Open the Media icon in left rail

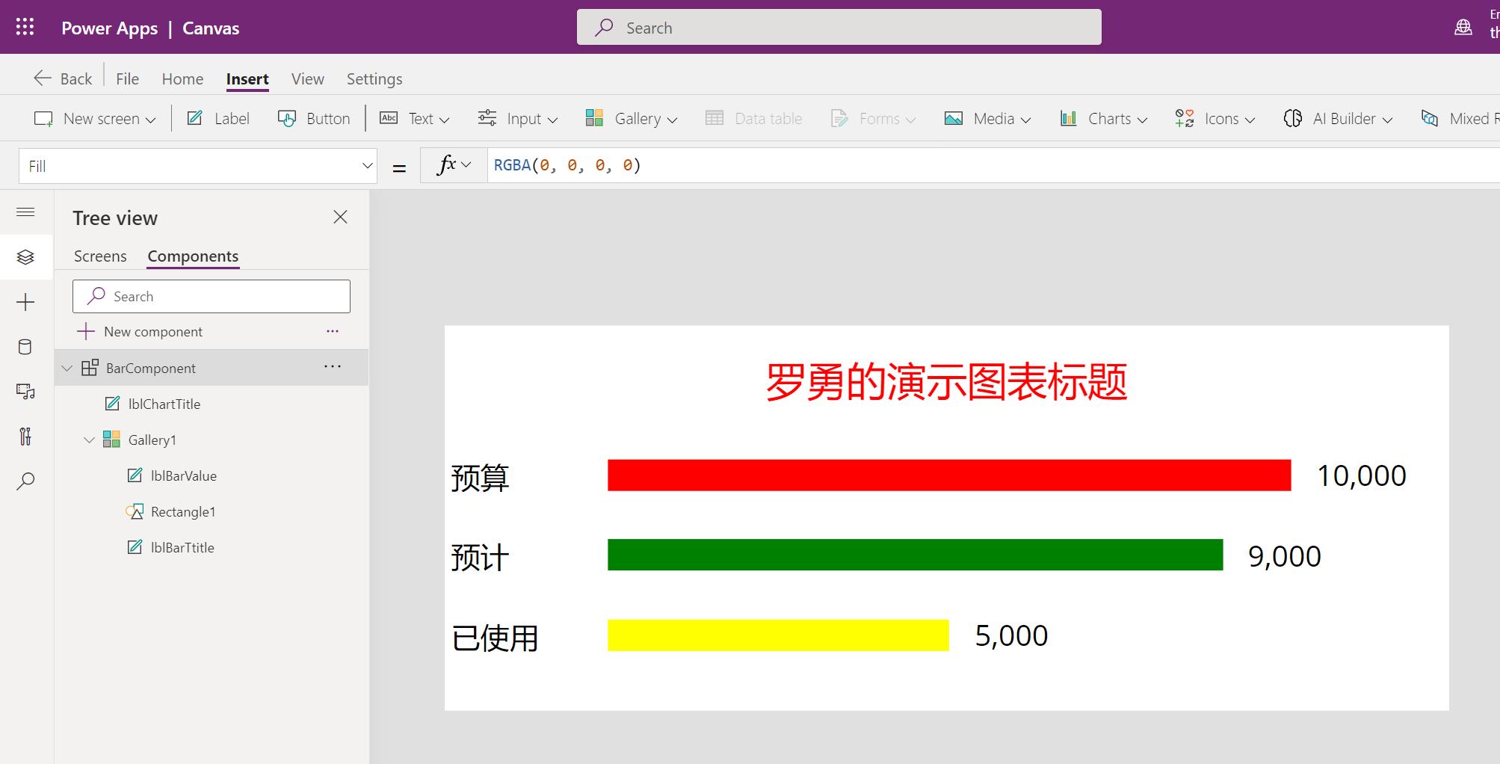[x=25, y=392]
